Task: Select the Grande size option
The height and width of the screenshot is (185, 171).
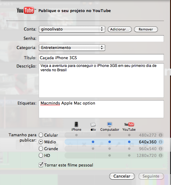Action: click(41, 149)
